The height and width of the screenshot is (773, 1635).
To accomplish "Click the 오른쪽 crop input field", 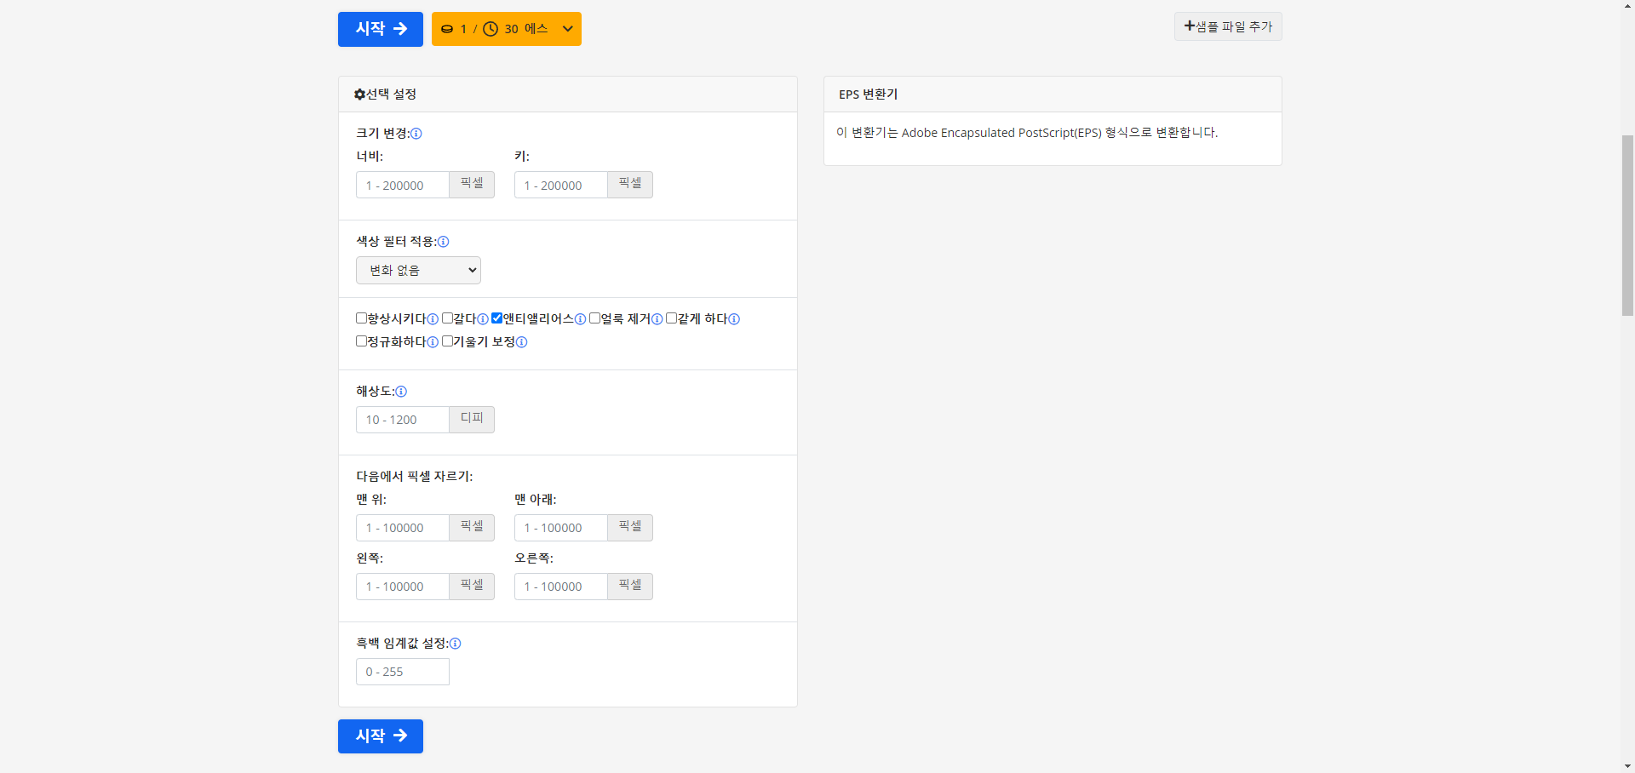I will pos(561,587).
